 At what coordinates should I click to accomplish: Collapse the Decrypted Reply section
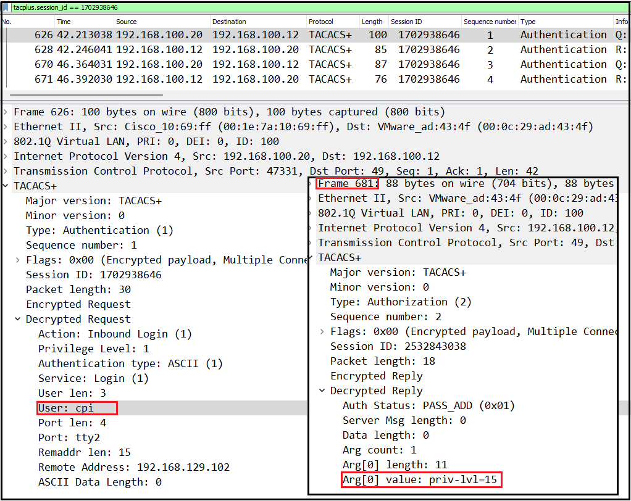(x=323, y=391)
